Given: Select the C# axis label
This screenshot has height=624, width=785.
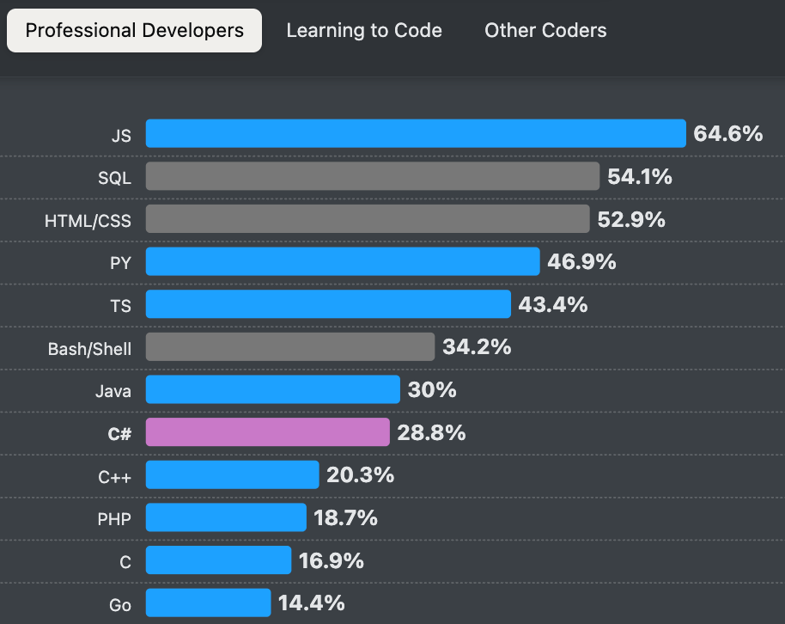Looking at the screenshot, I should (x=119, y=433).
